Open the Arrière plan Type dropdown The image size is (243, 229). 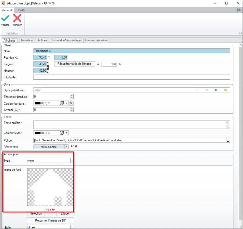[72, 161]
